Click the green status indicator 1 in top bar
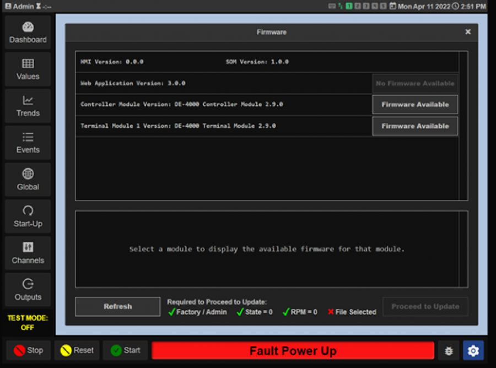 click(x=349, y=6)
